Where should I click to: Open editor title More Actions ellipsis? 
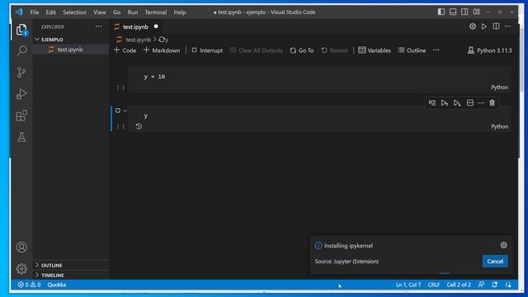tap(508, 26)
